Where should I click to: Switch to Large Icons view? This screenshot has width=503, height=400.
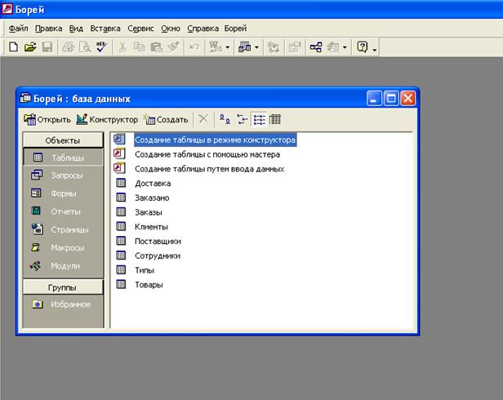pyautogui.click(x=225, y=119)
